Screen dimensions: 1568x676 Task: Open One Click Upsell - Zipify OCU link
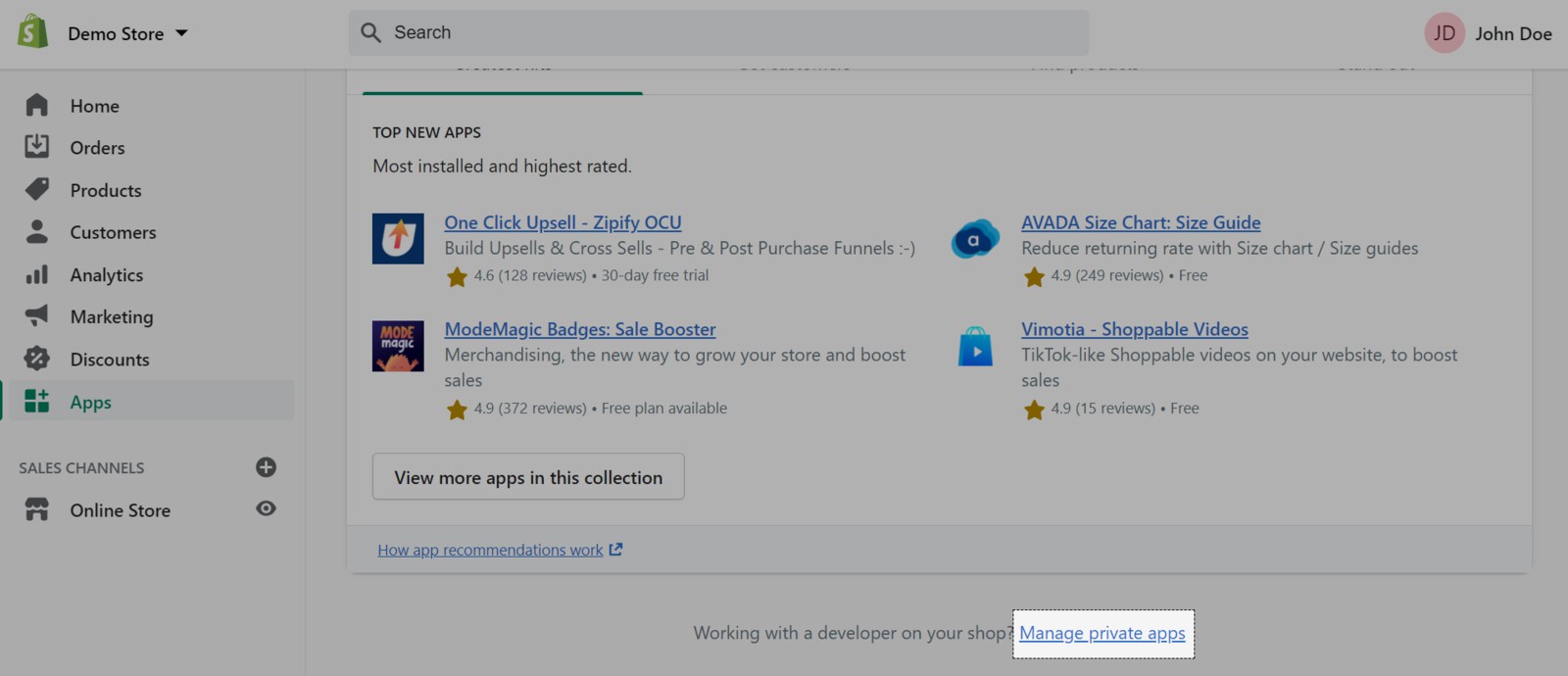coord(563,222)
